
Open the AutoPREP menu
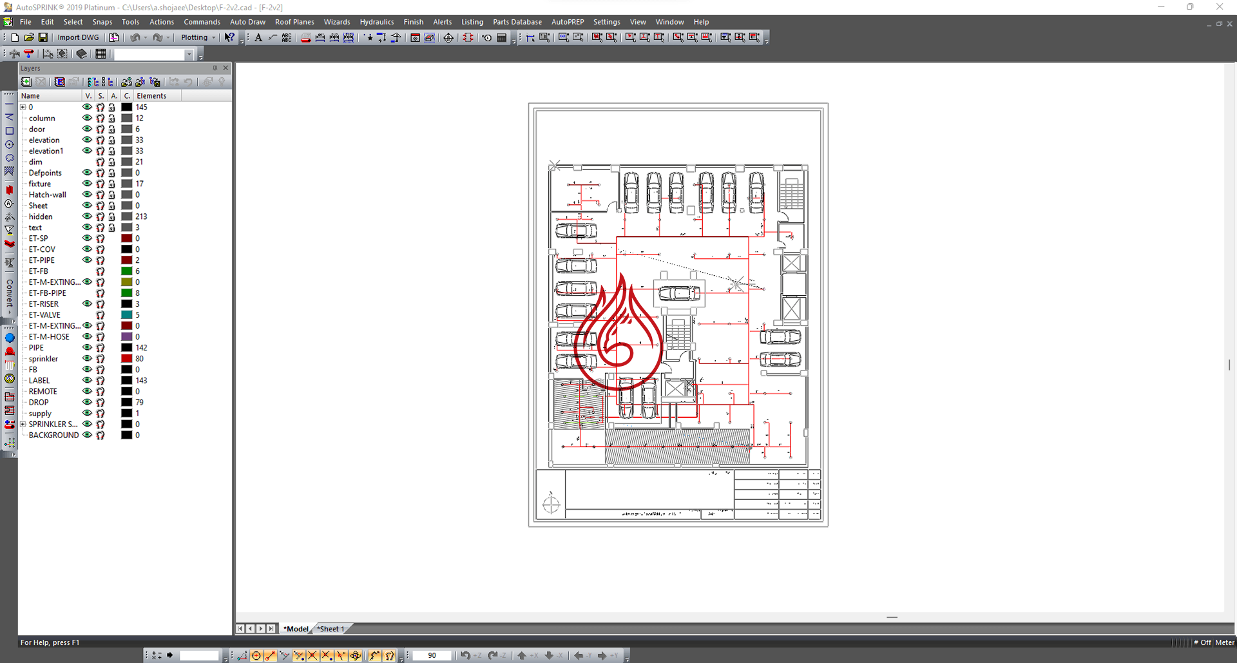coord(568,22)
